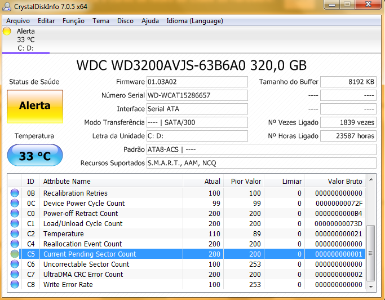The width and height of the screenshot is (385, 300).
Task: Select the Reallocation Event Count text
Action: (82, 244)
